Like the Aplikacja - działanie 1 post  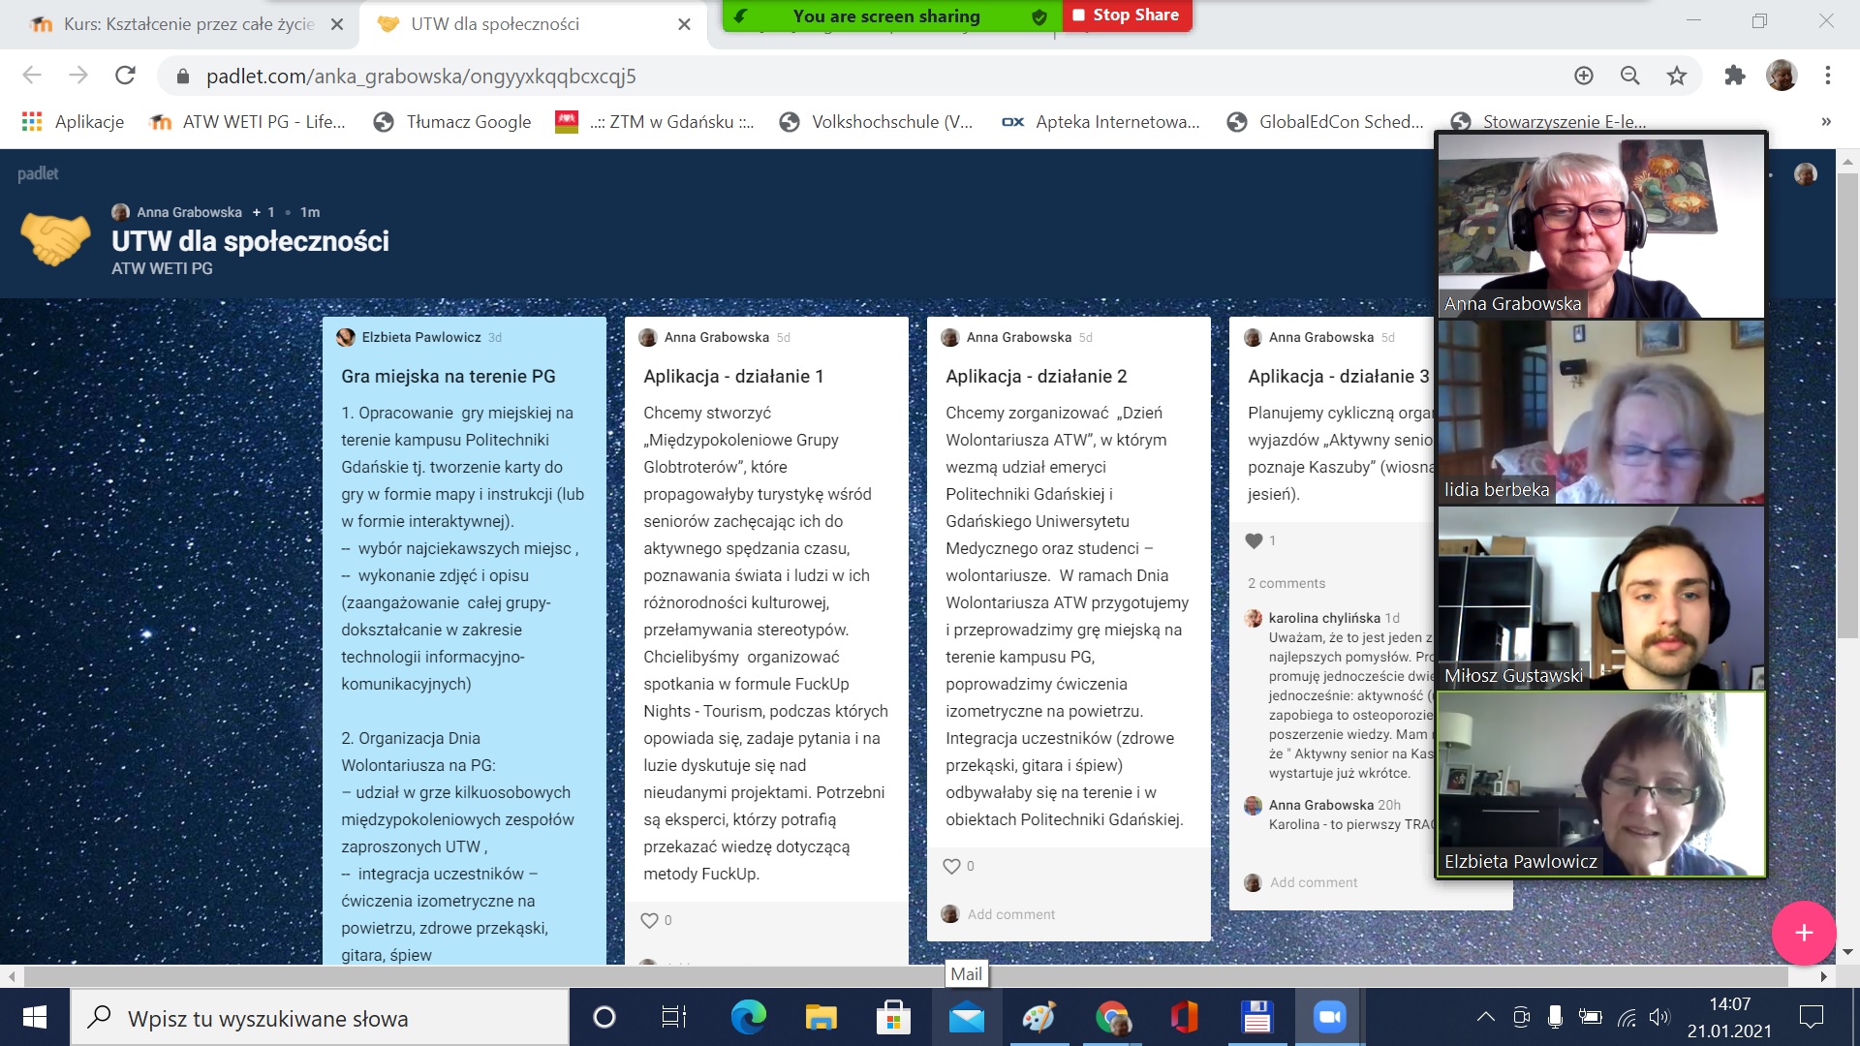650,920
